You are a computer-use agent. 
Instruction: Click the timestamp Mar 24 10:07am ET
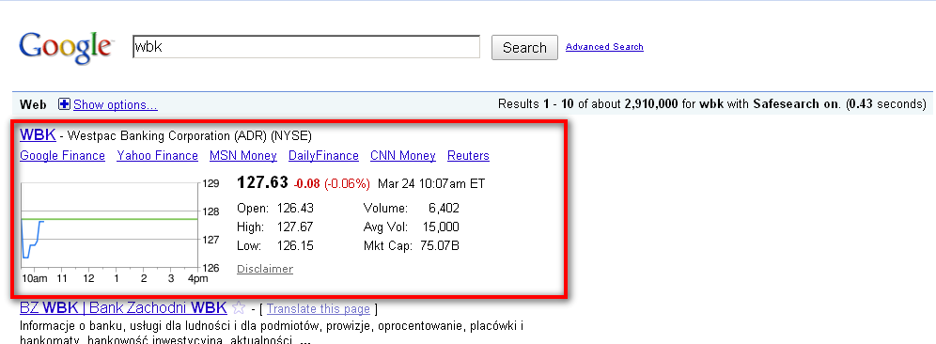click(431, 184)
